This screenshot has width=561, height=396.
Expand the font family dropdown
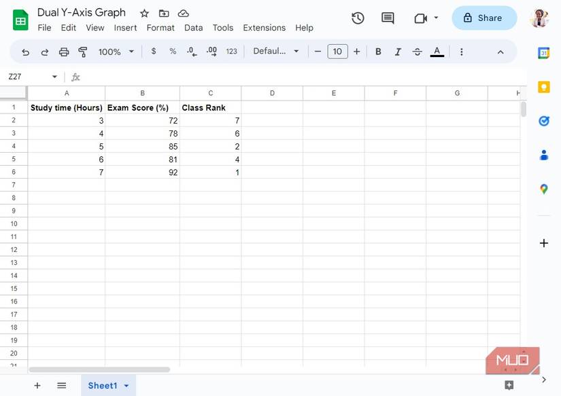[276, 52]
